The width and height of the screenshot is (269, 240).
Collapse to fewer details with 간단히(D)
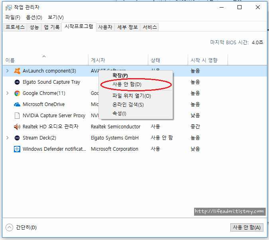[x=21, y=228]
